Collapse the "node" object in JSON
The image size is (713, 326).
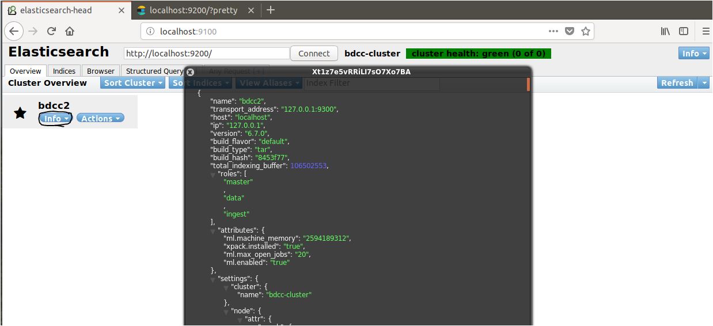227,312
